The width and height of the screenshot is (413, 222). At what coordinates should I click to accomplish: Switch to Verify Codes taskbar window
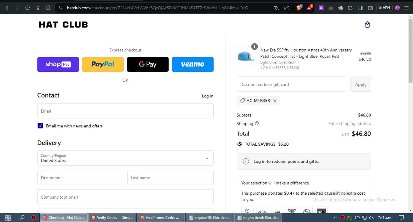point(112,218)
